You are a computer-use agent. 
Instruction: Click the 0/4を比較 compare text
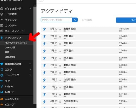point(87,20)
